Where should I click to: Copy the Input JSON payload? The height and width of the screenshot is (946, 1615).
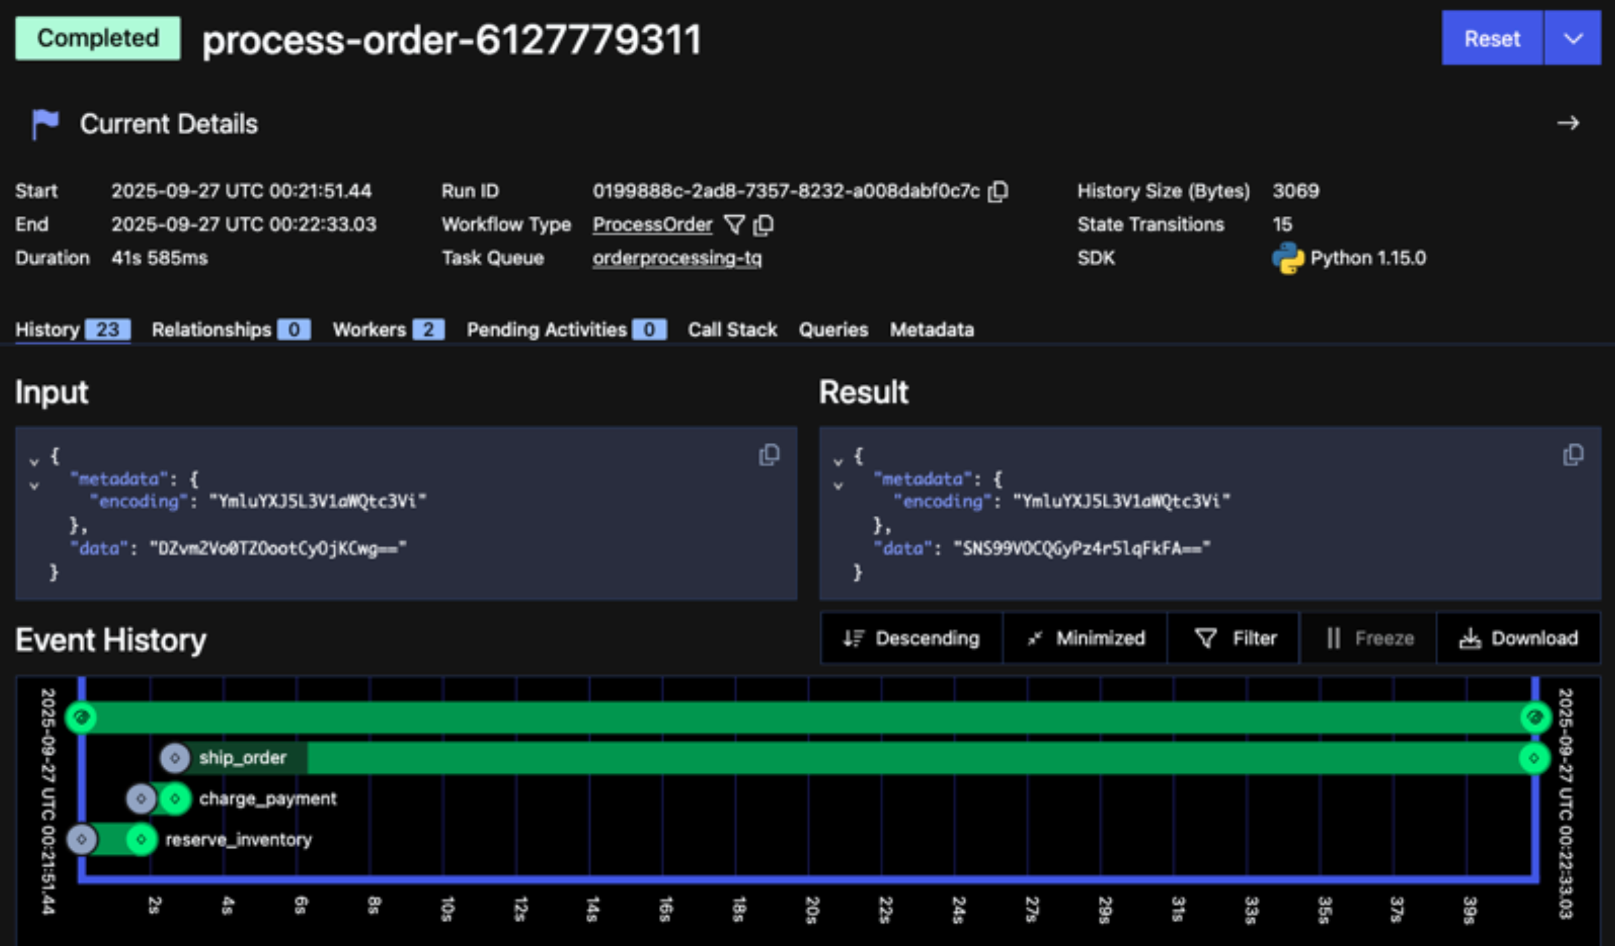tap(768, 455)
